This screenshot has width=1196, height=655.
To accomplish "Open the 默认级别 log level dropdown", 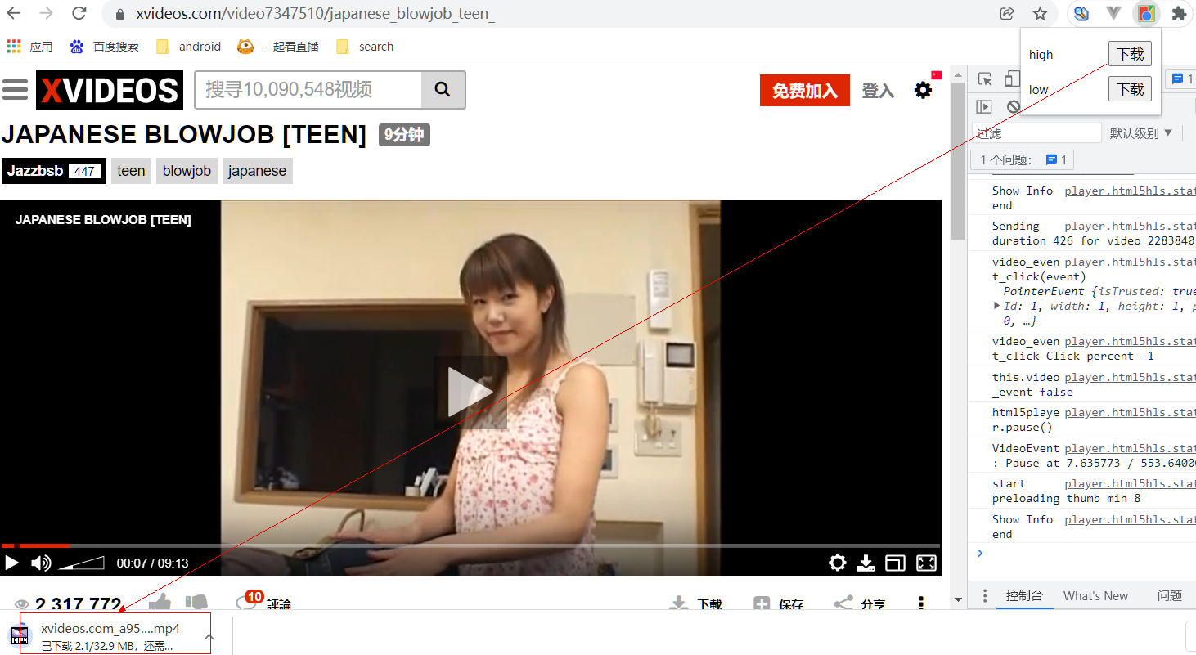I will point(1141,133).
